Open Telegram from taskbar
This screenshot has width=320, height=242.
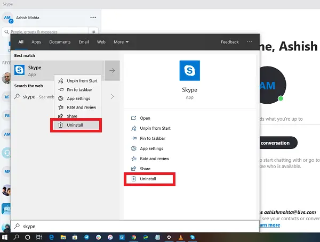point(87,237)
